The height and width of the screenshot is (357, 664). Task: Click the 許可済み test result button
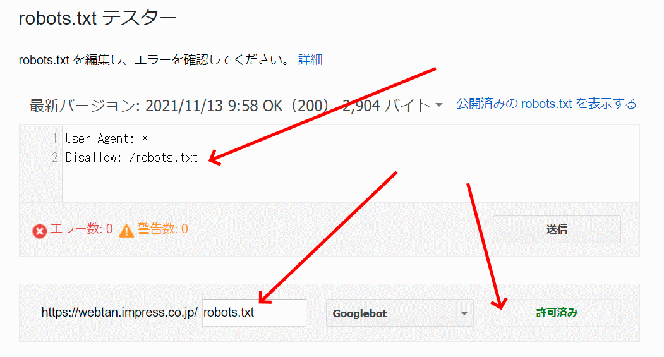pos(557,313)
